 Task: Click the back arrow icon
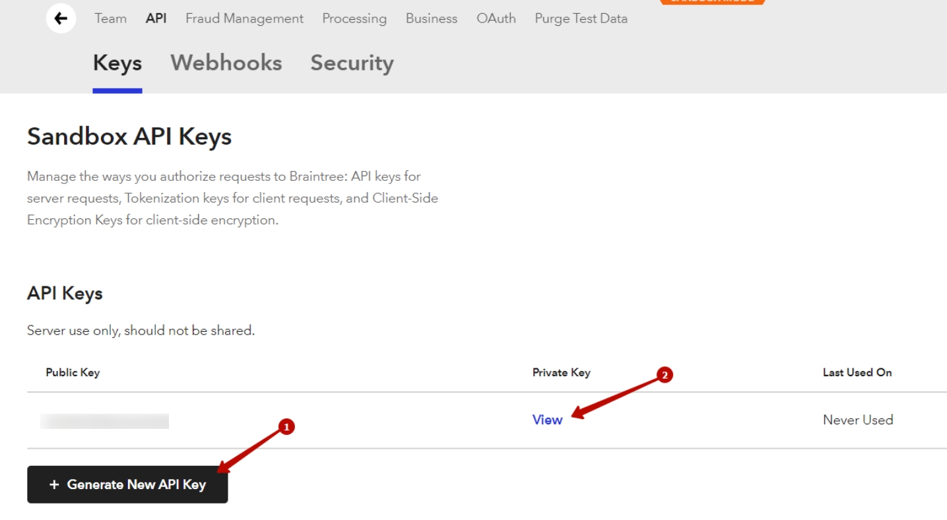[x=61, y=18]
